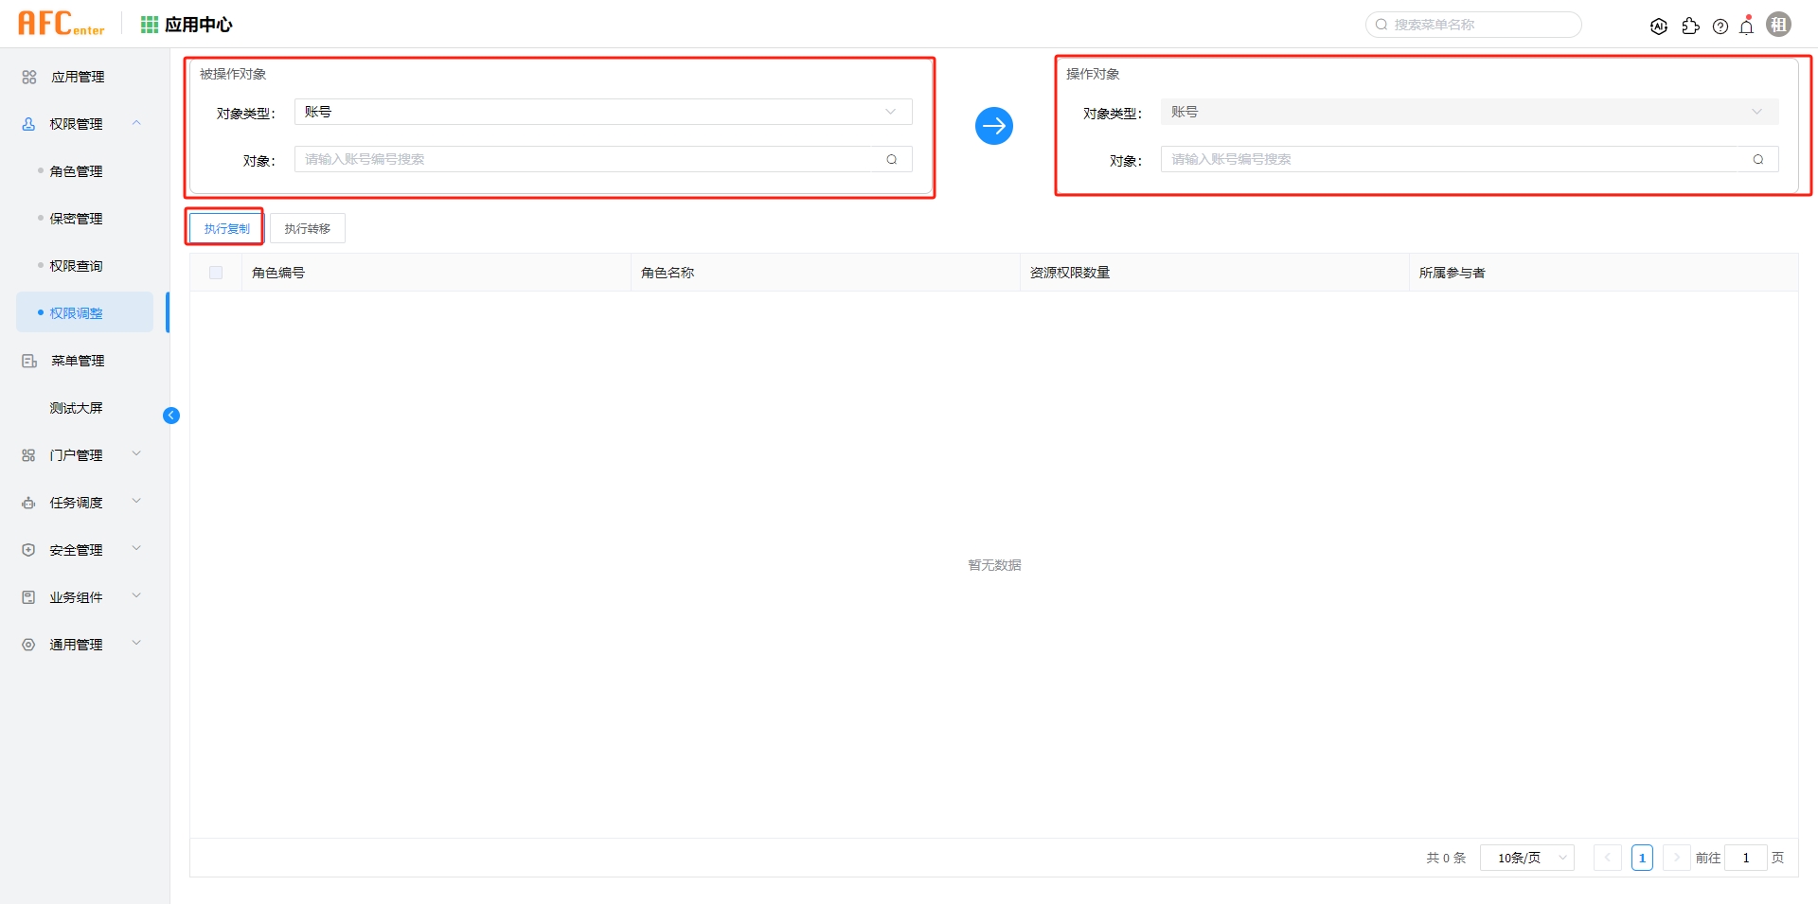Select 权限查询 in the sidebar
This screenshot has height=904, width=1818.
(77, 265)
